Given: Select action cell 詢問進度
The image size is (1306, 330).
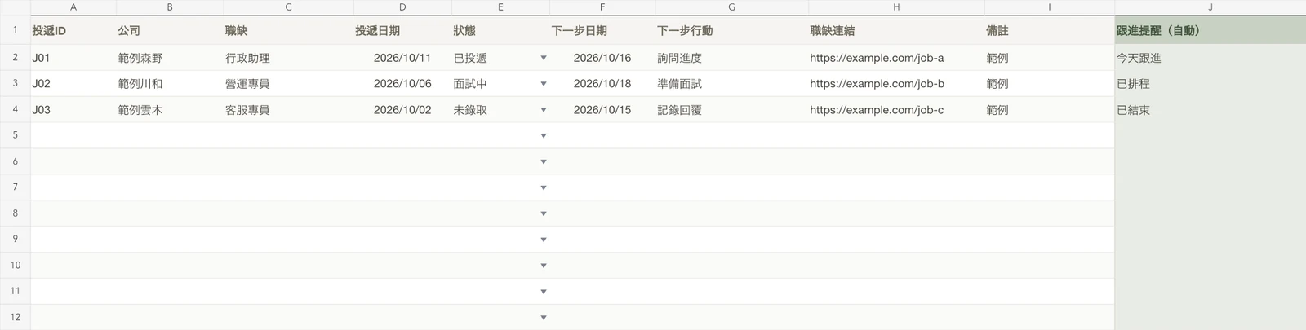Looking at the screenshot, I should pos(731,58).
